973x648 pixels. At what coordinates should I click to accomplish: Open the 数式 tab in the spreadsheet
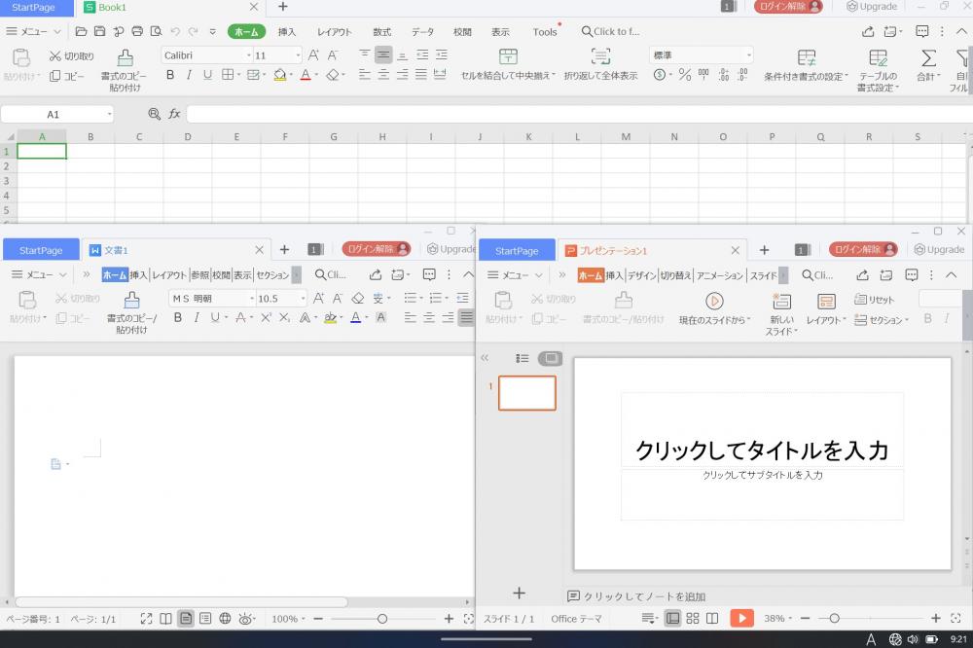coord(381,32)
